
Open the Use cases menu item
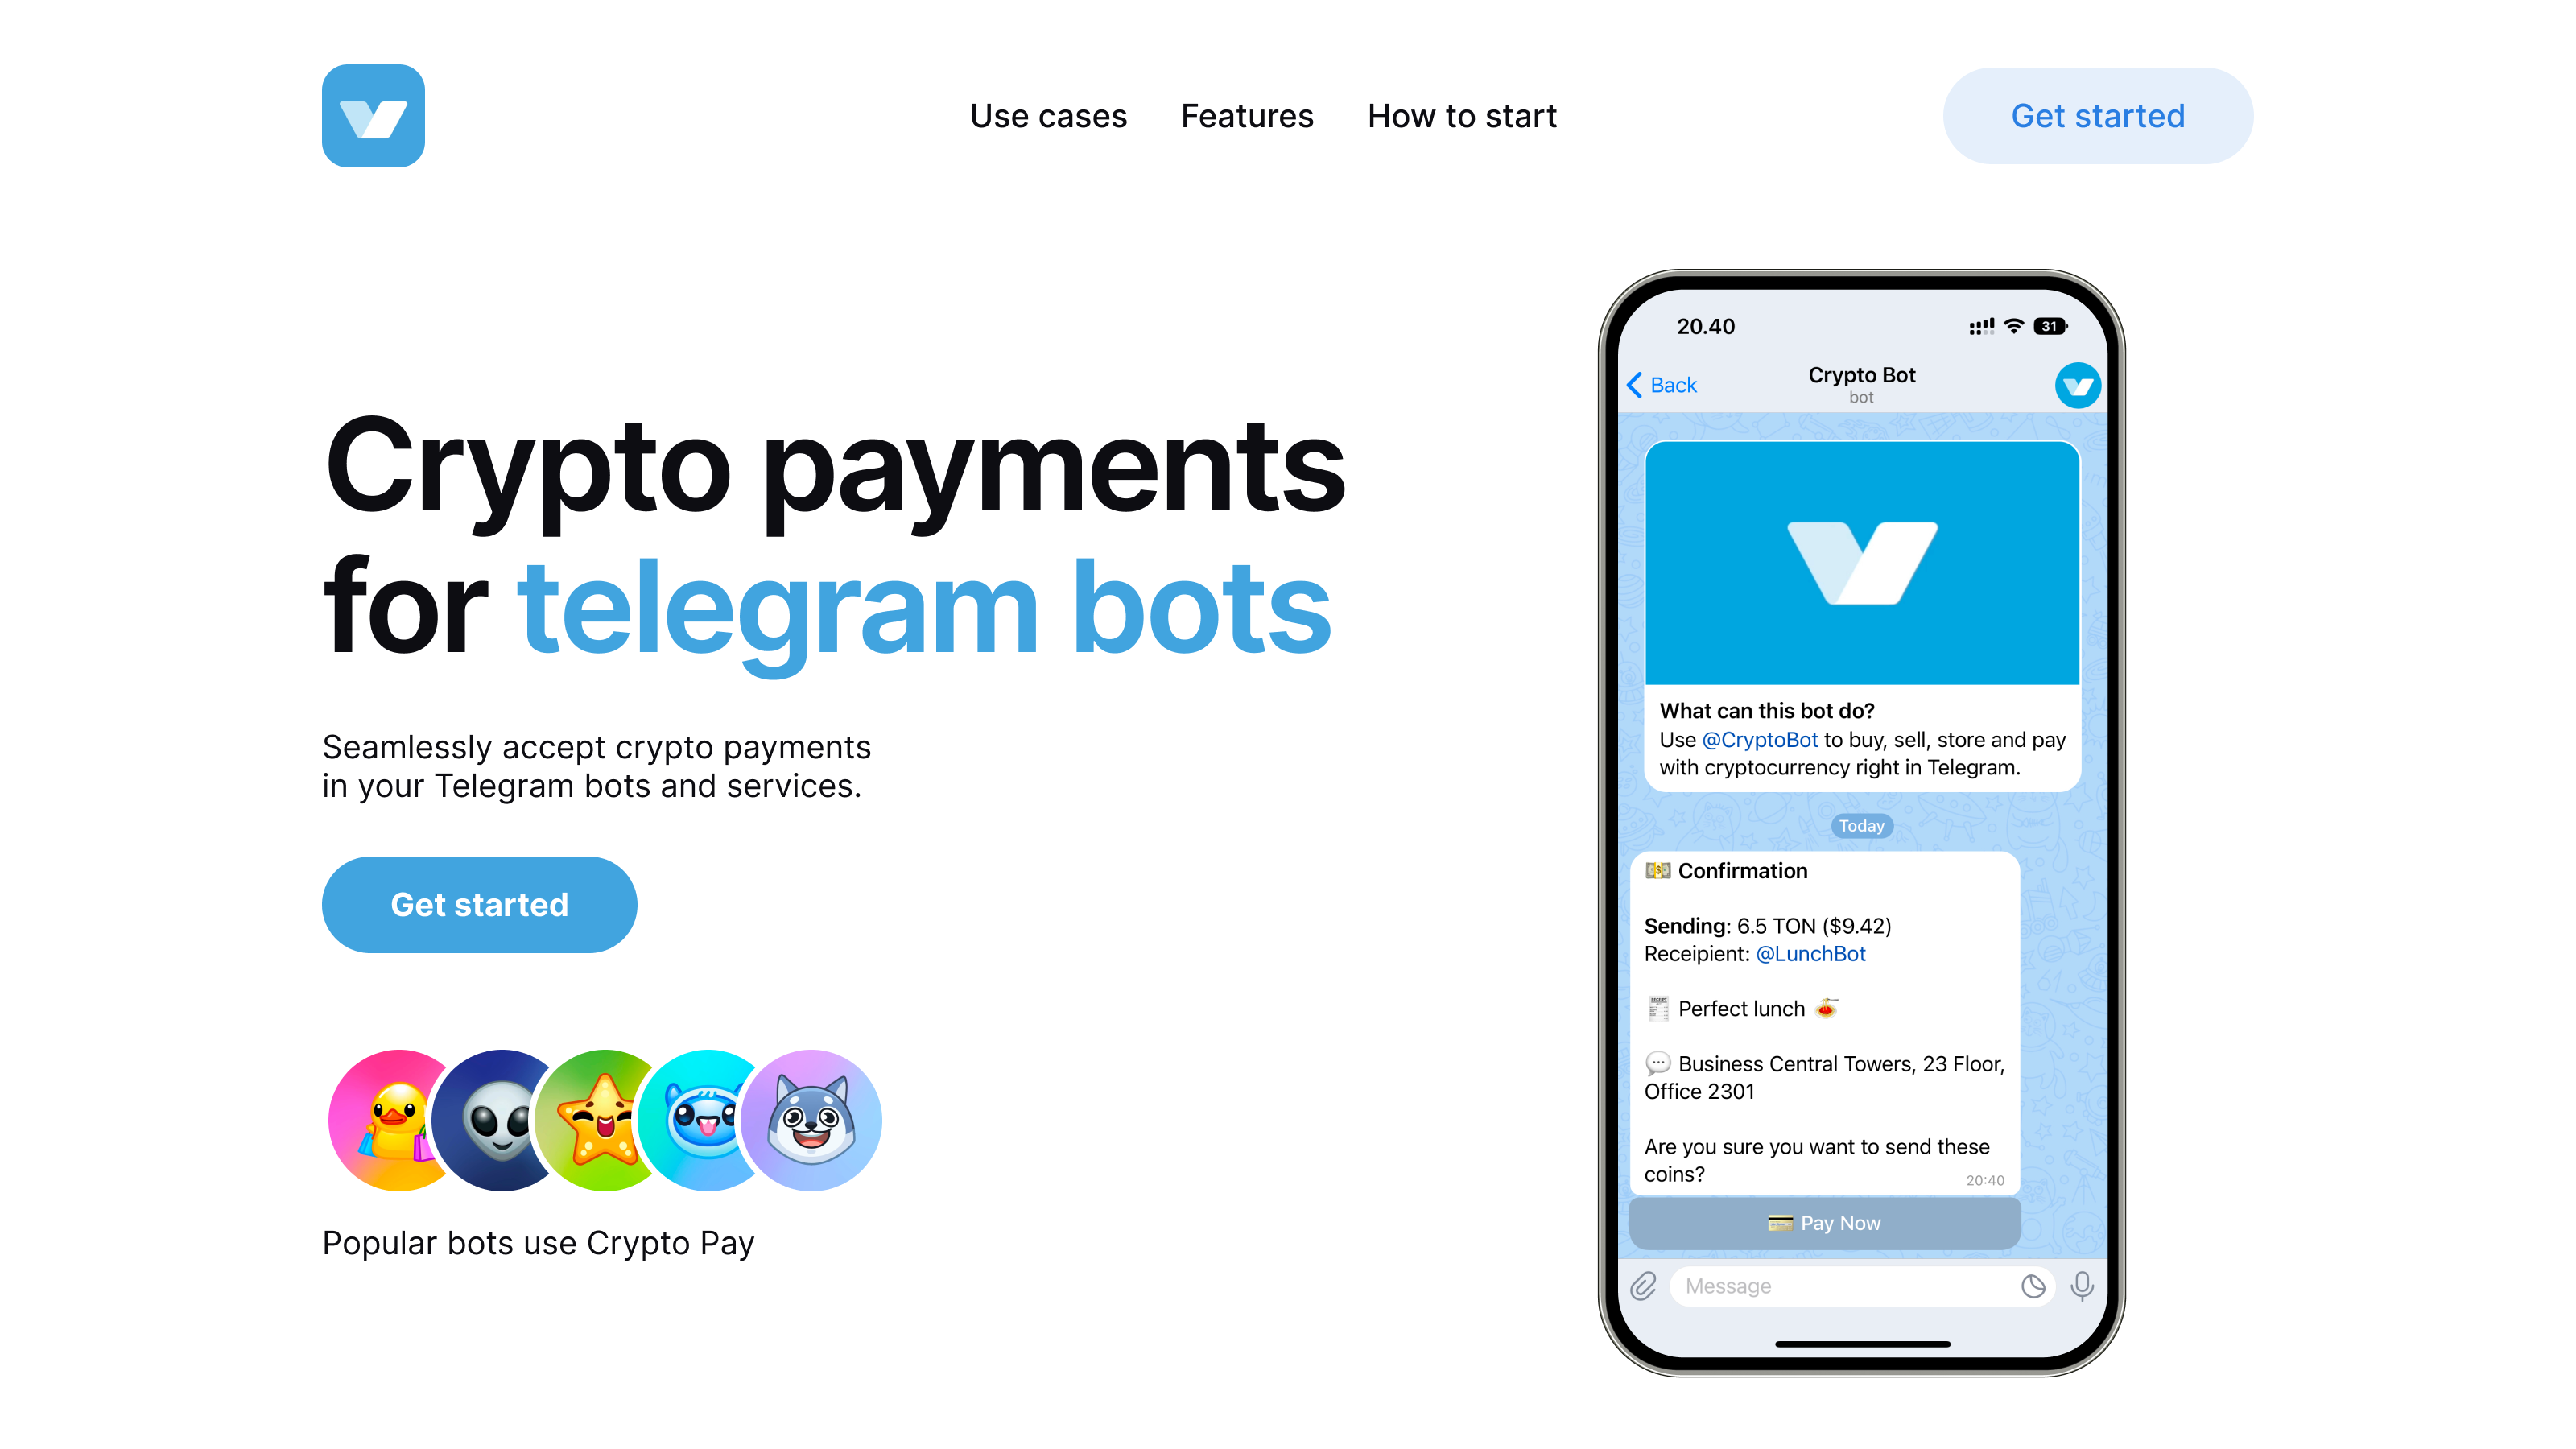coord(1051,115)
